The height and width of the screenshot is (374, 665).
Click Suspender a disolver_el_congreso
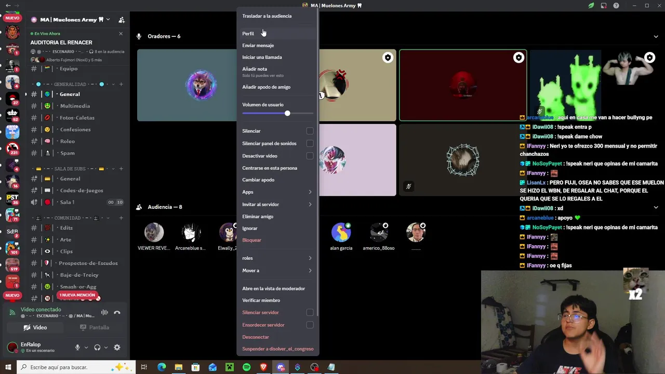(x=277, y=349)
